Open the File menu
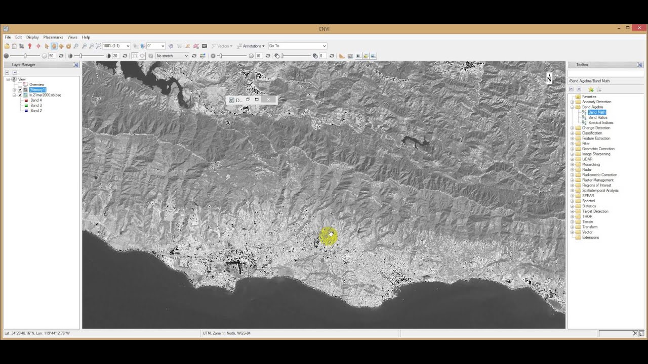Image resolution: width=648 pixels, height=364 pixels. [x=8, y=37]
